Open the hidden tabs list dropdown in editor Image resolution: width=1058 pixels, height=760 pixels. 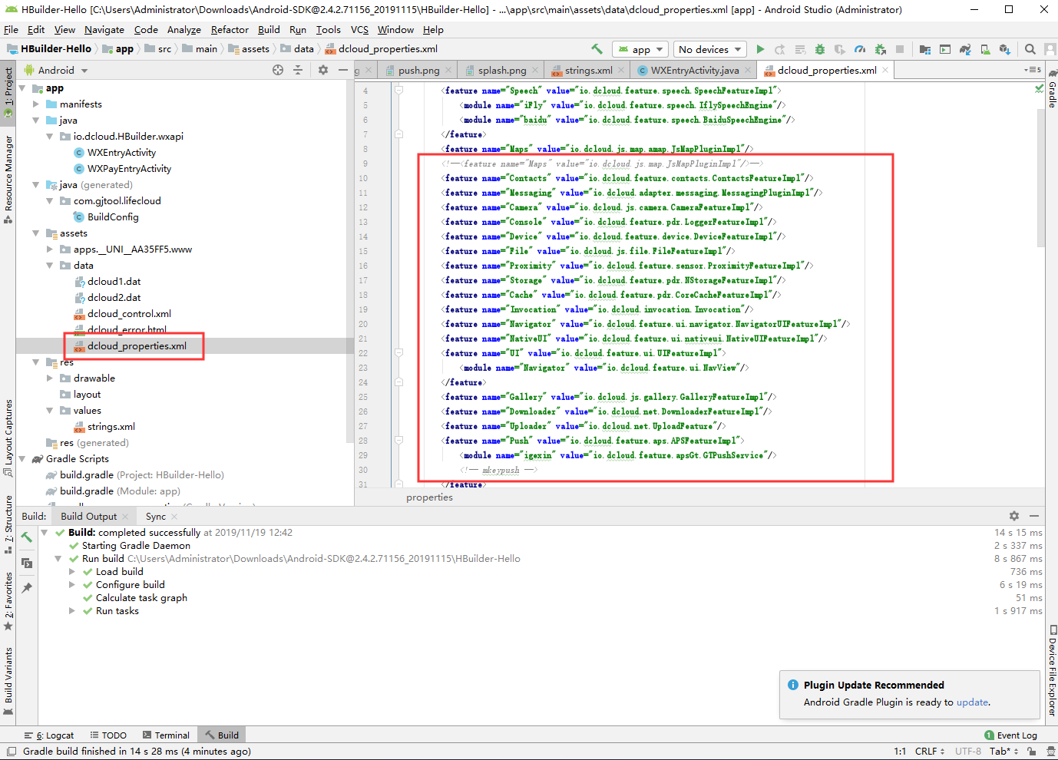pos(1033,70)
